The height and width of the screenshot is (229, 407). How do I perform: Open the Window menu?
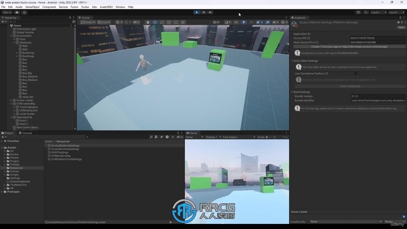[x=120, y=7]
